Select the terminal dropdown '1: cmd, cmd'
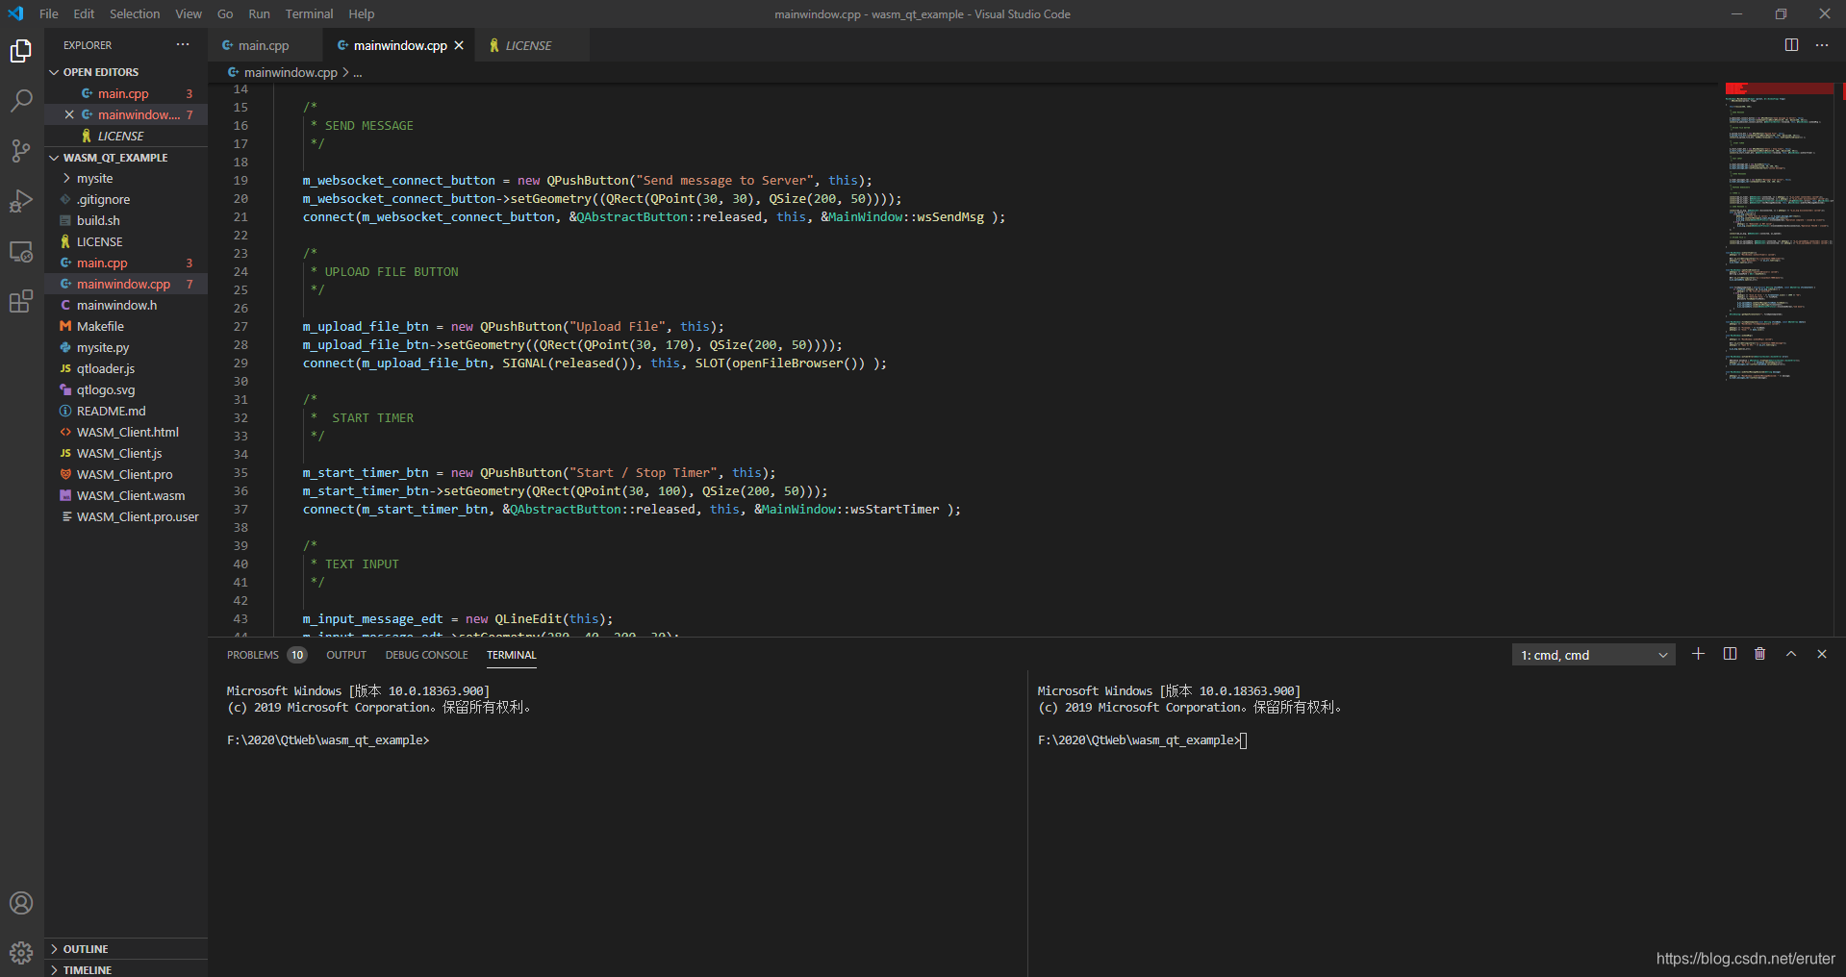This screenshot has width=1846, height=977. point(1594,655)
